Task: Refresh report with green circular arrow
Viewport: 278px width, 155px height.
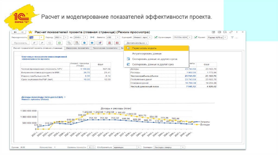Action: click(x=59, y=43)
